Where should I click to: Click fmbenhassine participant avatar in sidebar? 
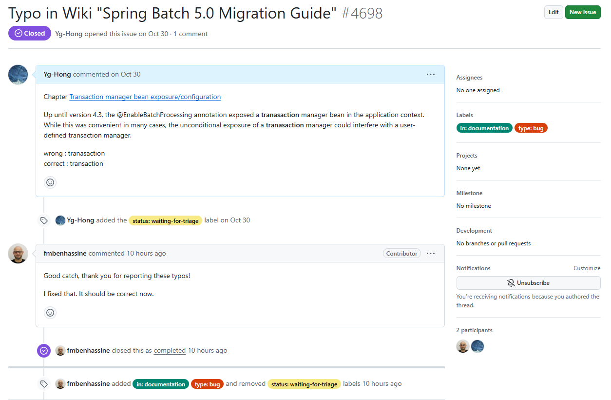463,346
